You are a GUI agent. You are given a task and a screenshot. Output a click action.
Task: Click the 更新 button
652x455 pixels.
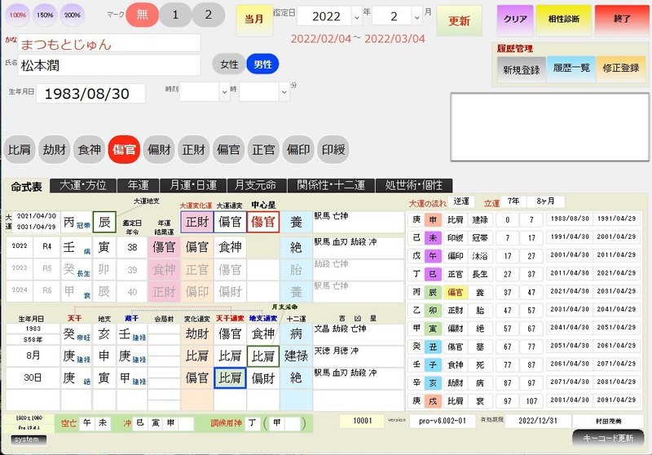459,21
